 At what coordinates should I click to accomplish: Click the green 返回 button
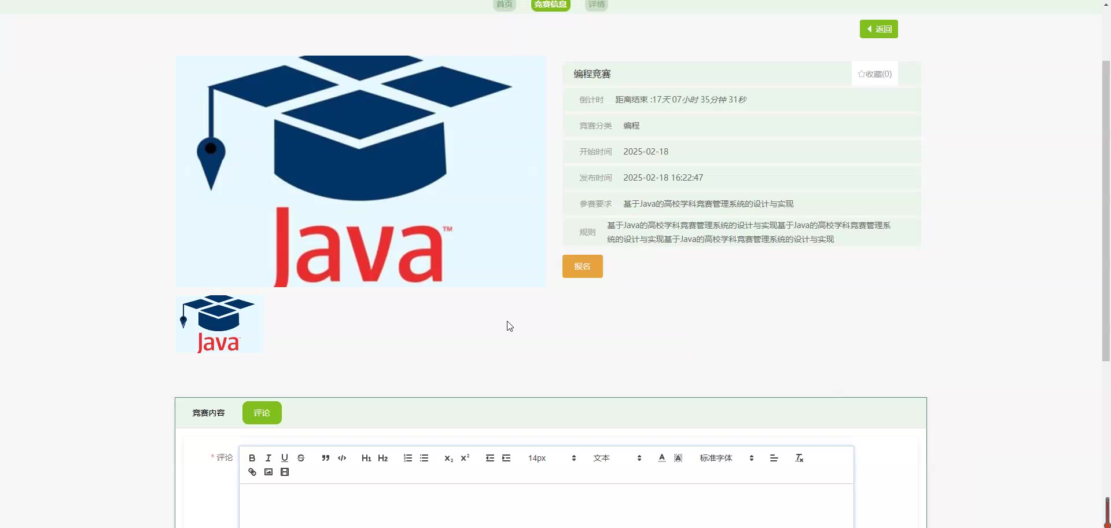tap(878, 29)
